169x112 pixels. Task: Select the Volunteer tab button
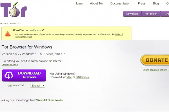[151, 14]
